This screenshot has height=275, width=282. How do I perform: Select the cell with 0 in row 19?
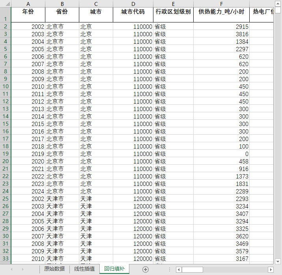pyautogui.click(x=221, y=154)
